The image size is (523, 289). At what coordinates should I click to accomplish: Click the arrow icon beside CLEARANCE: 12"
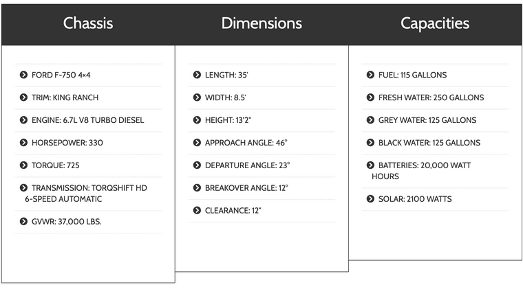coord(198,211)
